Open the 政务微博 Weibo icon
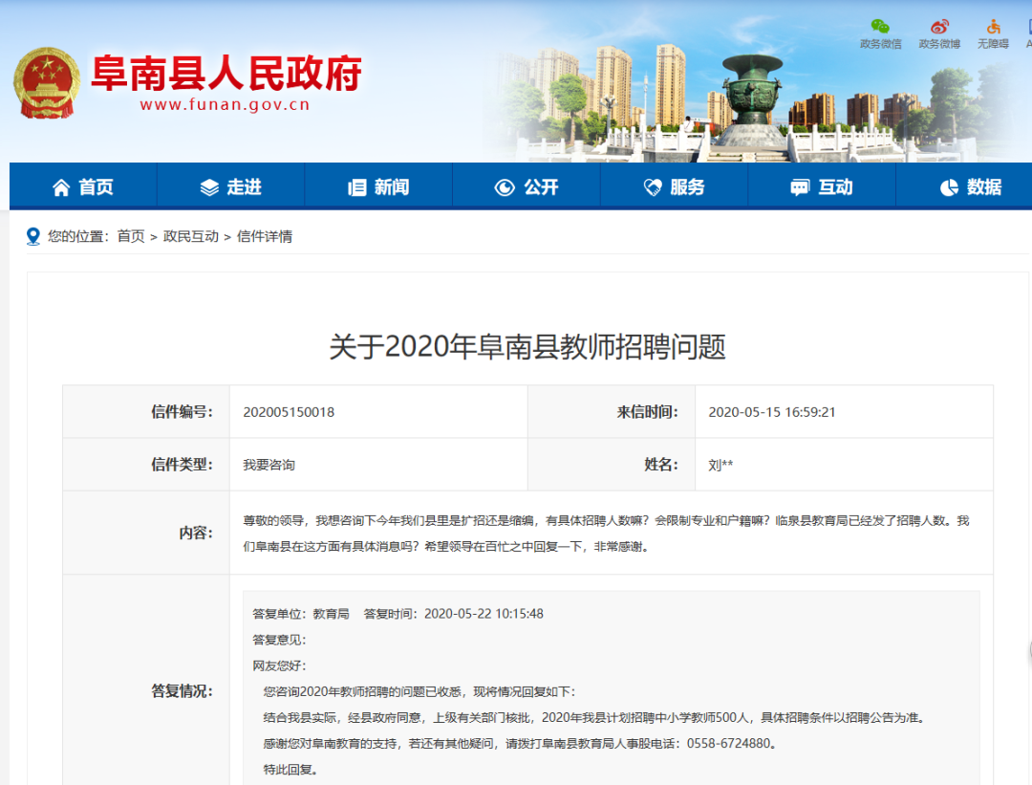This screenshot has height=785, width=1032. [939, 27]
